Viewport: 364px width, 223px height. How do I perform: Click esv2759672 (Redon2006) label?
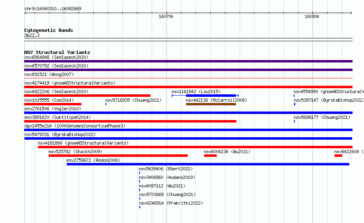pyautogui.click(x=93, y=160)
